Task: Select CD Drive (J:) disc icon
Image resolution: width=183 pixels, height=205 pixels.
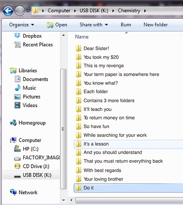Action: point(17,166)
